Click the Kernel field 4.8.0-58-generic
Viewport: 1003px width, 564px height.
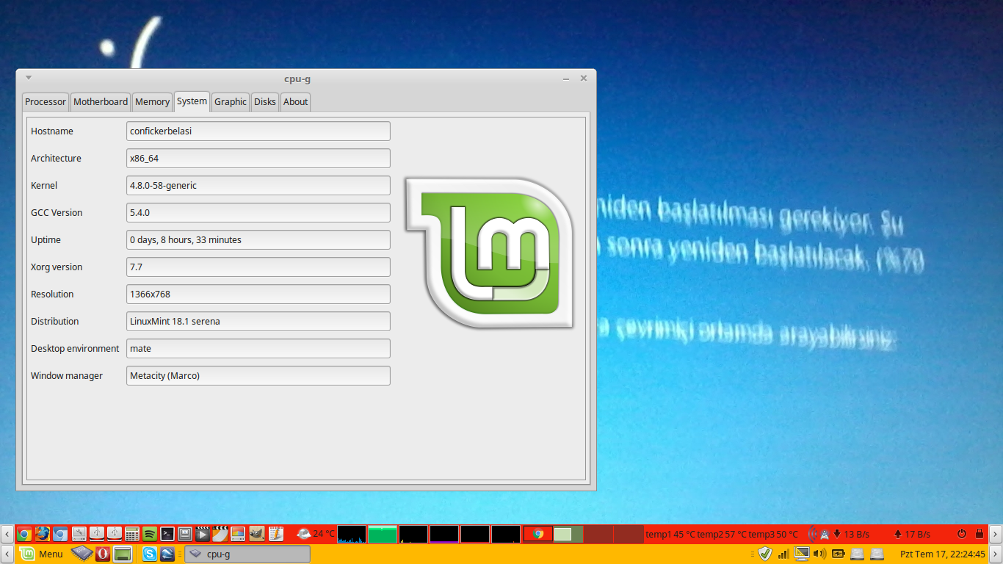coord(258,186)
